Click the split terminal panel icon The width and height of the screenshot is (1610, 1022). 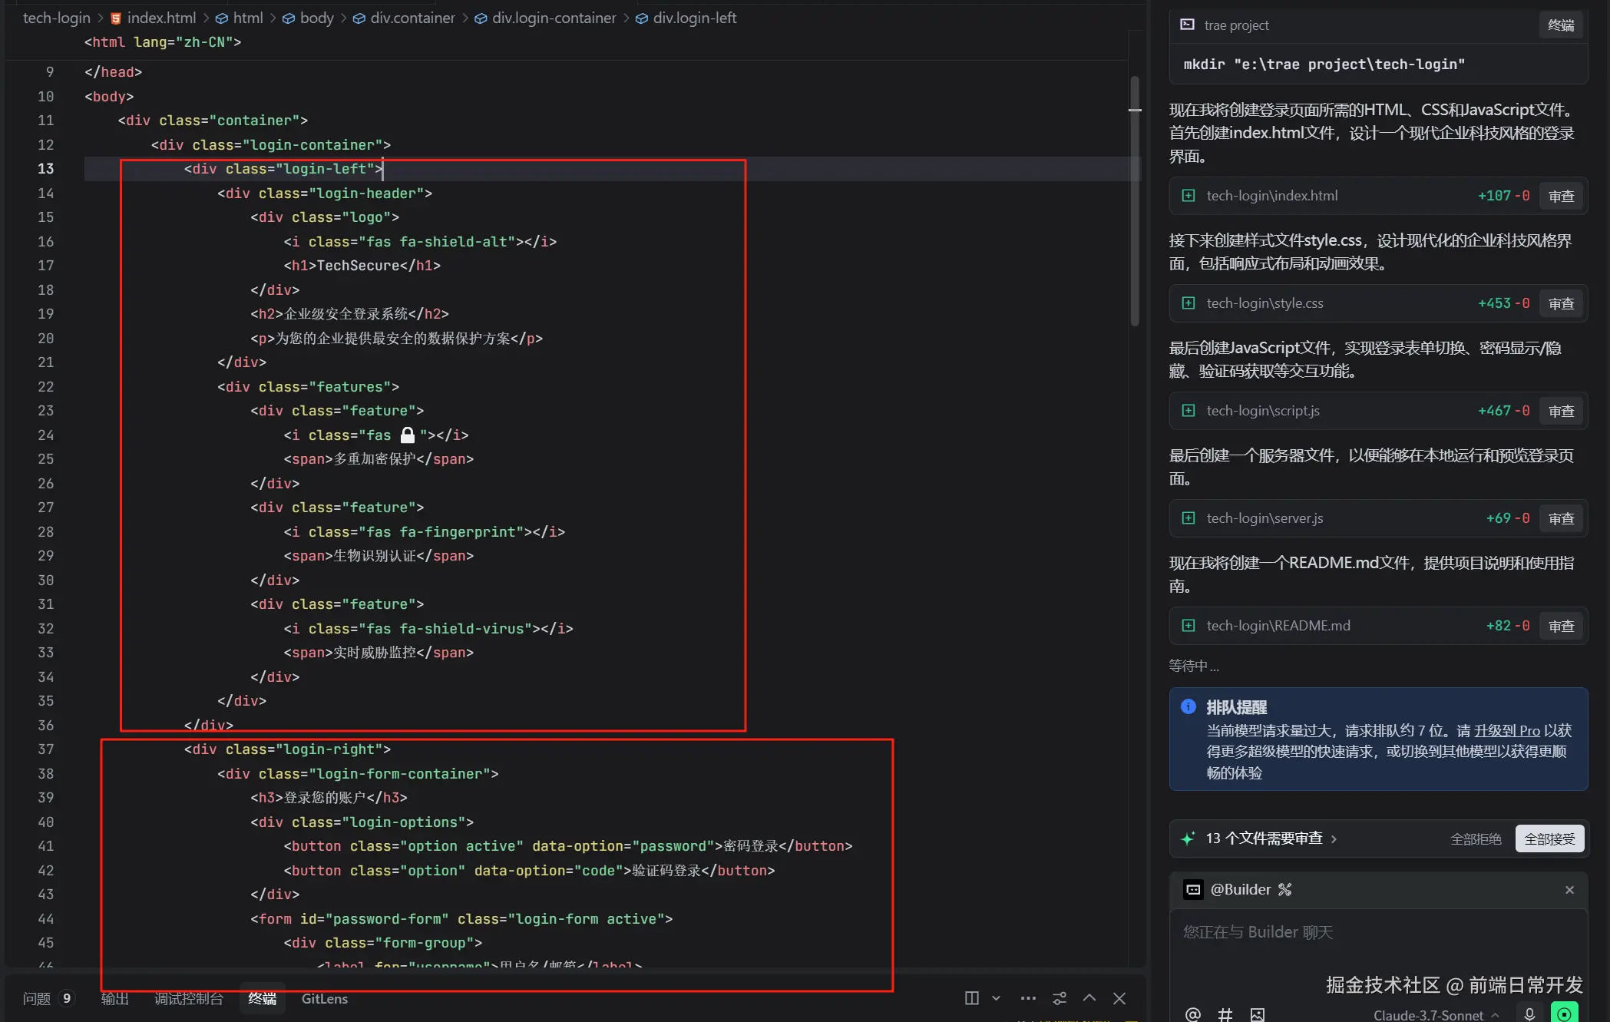971,998
